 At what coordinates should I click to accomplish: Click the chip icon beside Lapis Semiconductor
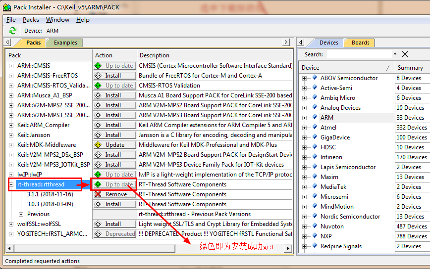pos(315,167)
